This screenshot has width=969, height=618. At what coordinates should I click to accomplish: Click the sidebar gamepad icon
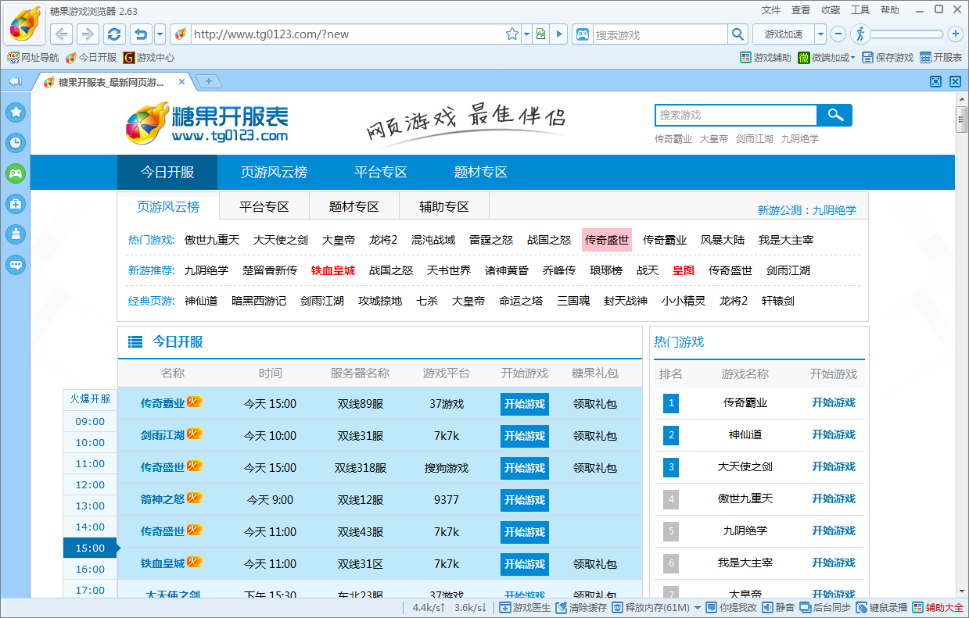click(16, 173)
